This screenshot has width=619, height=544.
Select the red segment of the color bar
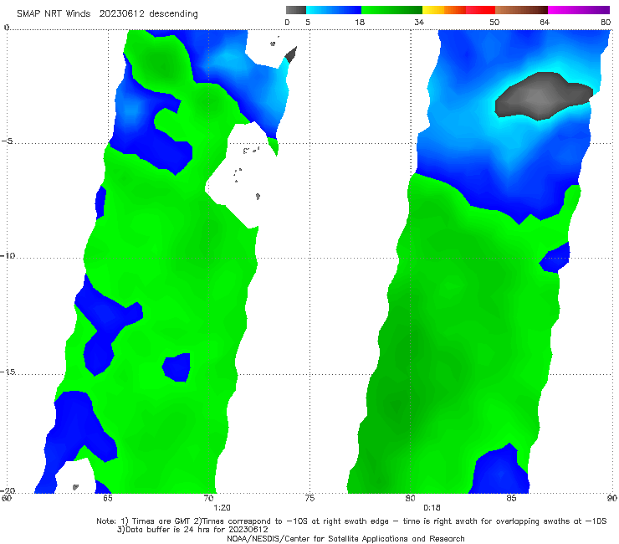(480, 10)
